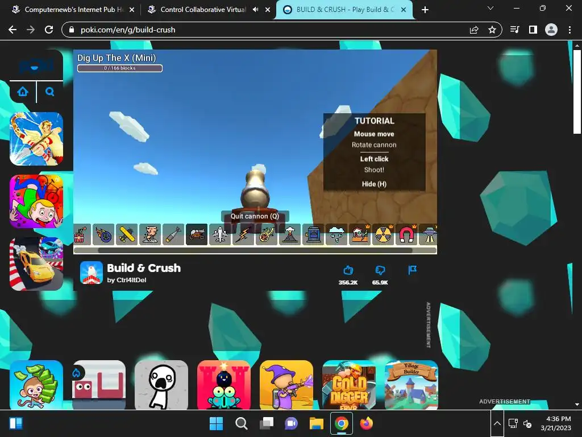The image size is (582, 437).
Task: Open the wizard gunner game thumbnail
Action: tap(286, 385)
